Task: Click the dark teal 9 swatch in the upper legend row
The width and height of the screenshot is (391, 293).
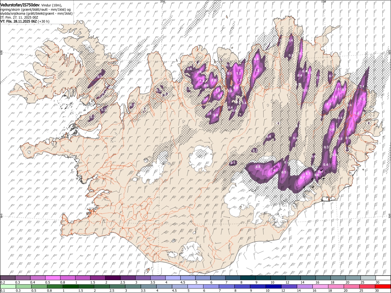Action: point(248,278)
